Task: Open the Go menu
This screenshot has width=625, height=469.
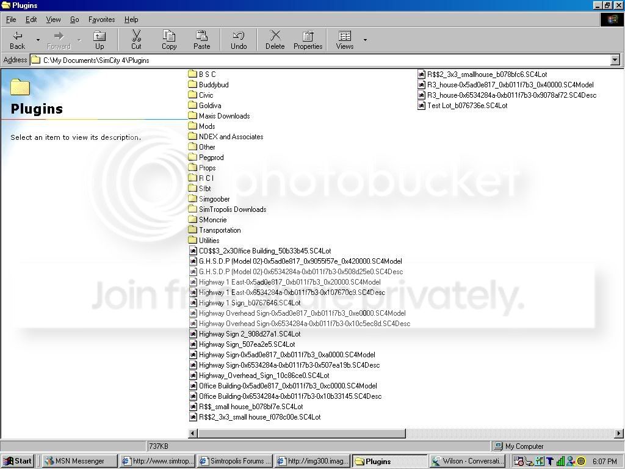Action: click(74, 20)
